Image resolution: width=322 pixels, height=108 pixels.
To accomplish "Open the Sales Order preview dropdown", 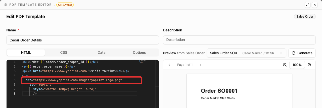I will point(247,53).
